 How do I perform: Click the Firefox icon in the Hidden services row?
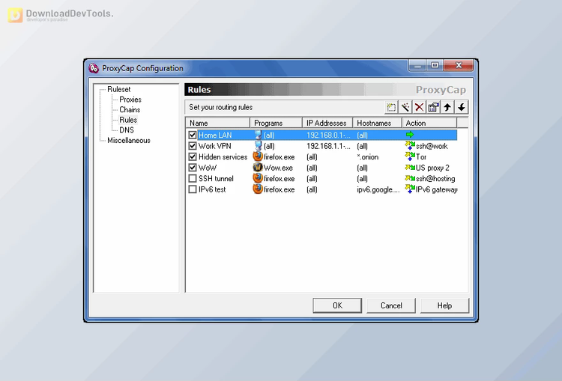258,156
